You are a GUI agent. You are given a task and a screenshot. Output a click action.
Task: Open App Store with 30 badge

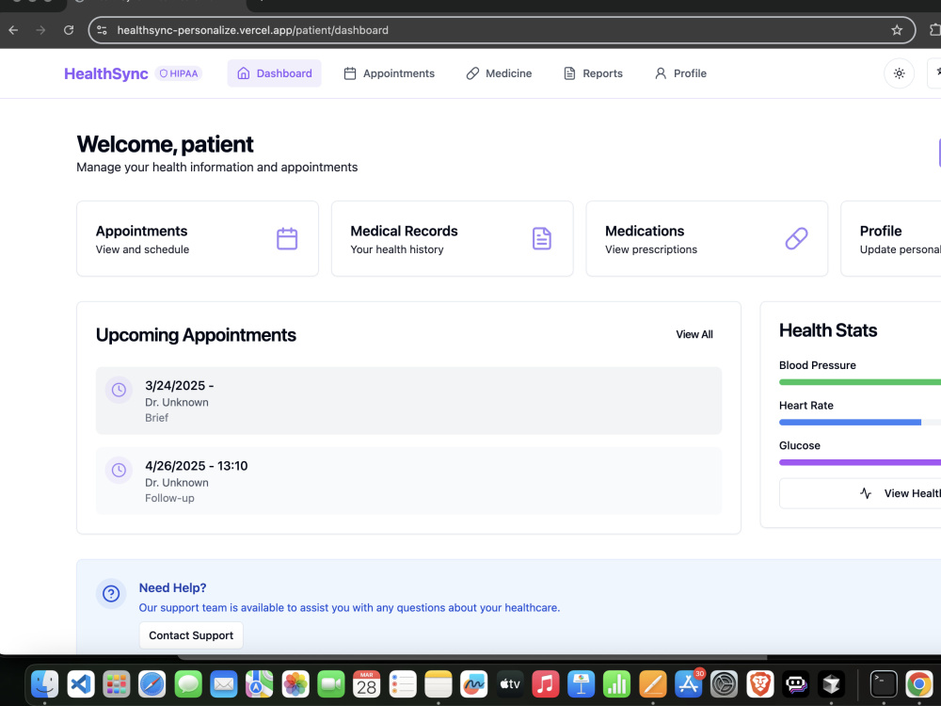tap(689, 684)
